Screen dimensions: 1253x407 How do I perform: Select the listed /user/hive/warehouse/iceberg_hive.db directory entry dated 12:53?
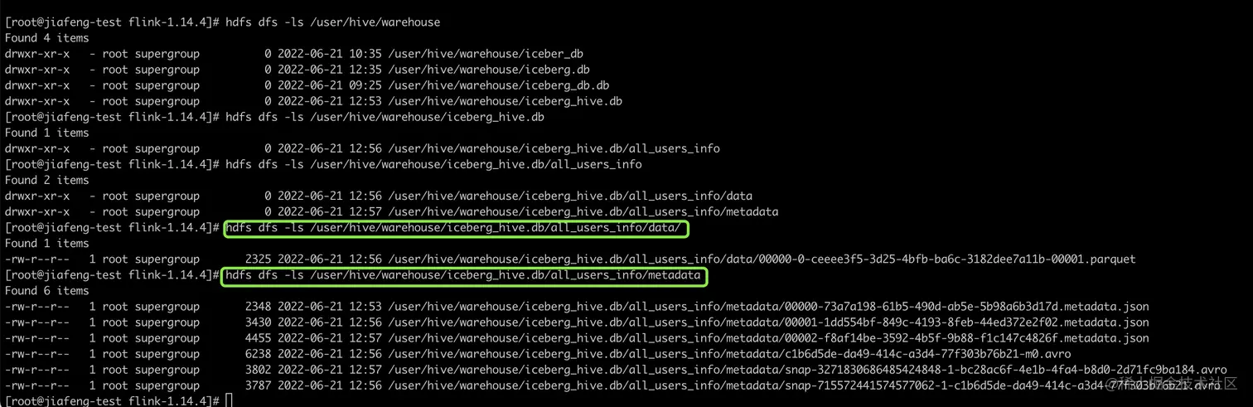[505, 101]
